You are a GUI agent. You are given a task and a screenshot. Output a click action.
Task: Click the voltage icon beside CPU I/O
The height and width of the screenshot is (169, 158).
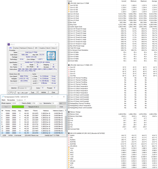pos(69,161)
